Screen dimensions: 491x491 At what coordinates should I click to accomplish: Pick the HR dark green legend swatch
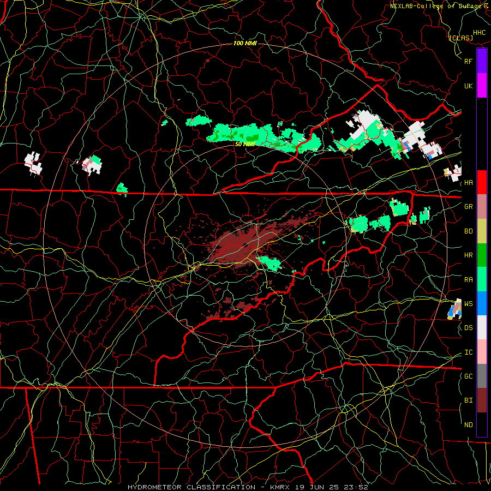point(482,255)
